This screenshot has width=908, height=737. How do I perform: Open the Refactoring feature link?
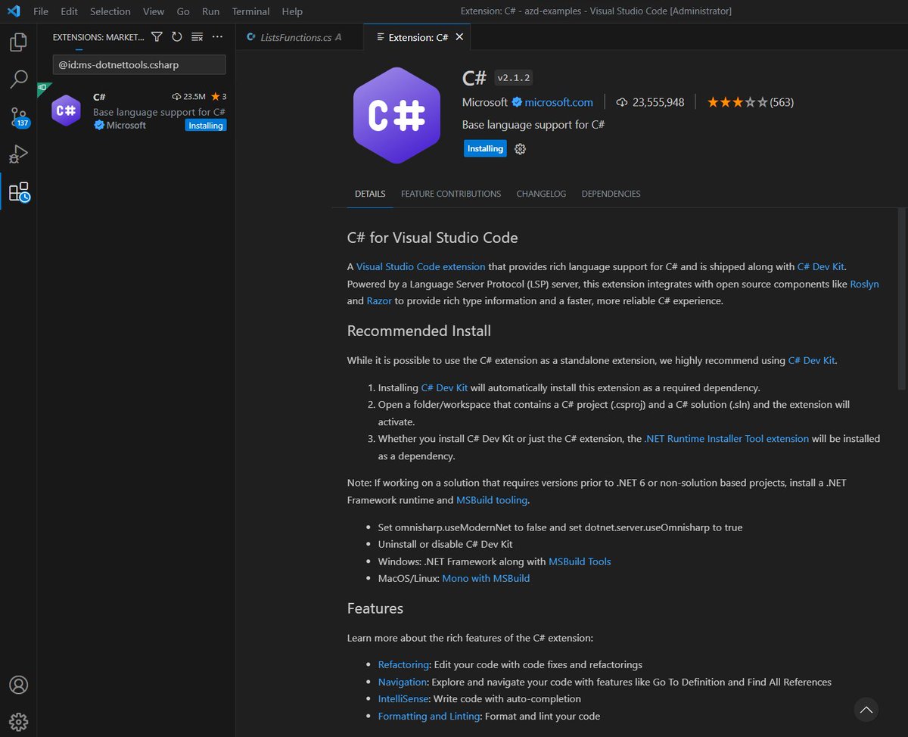tap(403, 664)
